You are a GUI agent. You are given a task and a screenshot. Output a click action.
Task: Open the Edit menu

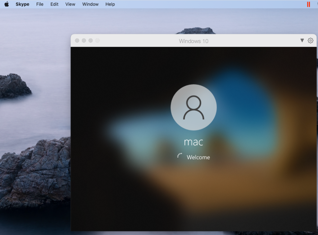click(54, 4)
